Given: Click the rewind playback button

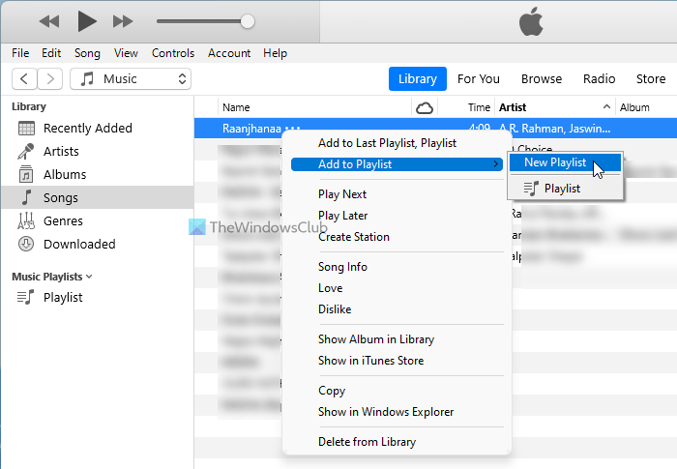Looking at the screenshot, I should point(48,21).
